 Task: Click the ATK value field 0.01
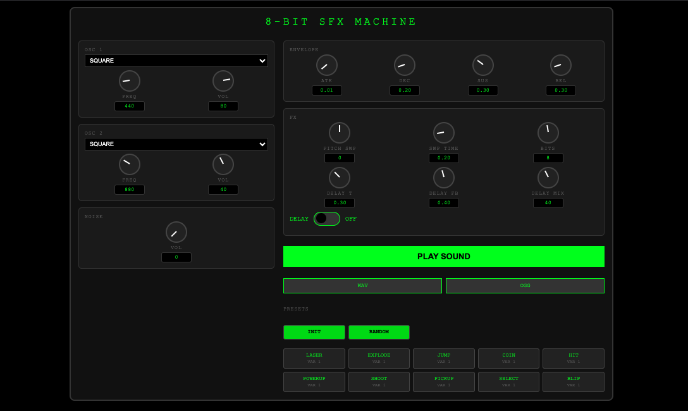click(x=327, y=90)
